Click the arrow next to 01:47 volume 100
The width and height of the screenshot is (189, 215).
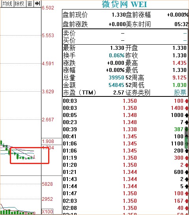click(186, 194)
